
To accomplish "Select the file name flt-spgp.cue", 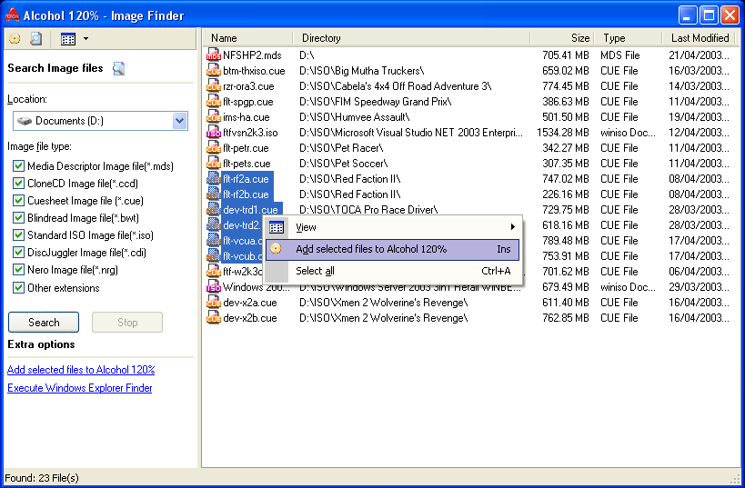I will (248, 102).
